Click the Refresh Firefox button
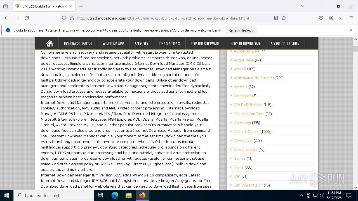The image size is (358, 201). point(241,30)
